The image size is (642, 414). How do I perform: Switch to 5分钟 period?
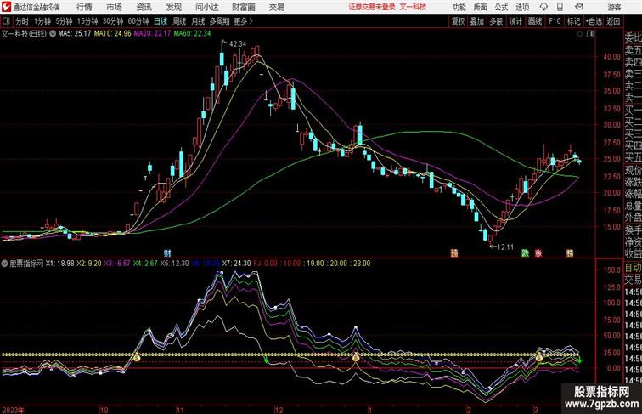(64, 21)
